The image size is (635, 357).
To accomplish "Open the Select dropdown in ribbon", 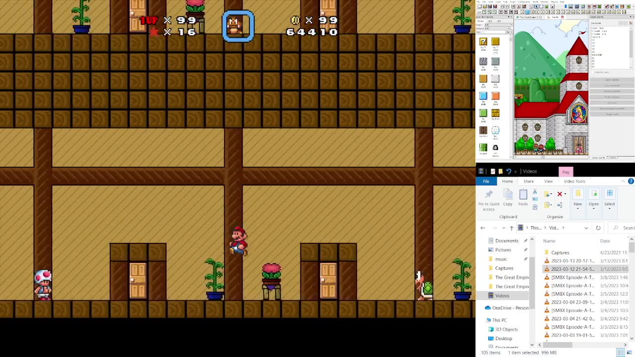I will (x=609, y=200).
